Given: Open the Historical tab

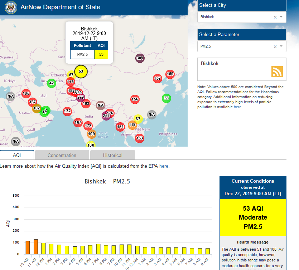Looking at the screenshot, I should [x=112, y=155].
